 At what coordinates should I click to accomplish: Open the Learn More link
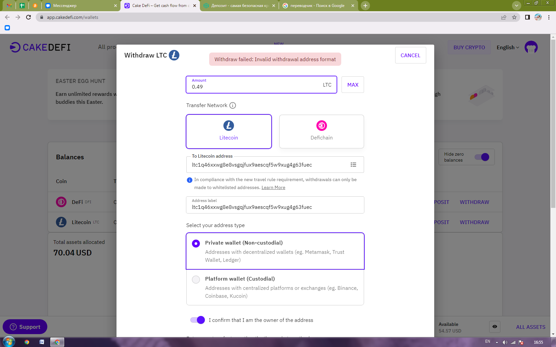(273, 187)
